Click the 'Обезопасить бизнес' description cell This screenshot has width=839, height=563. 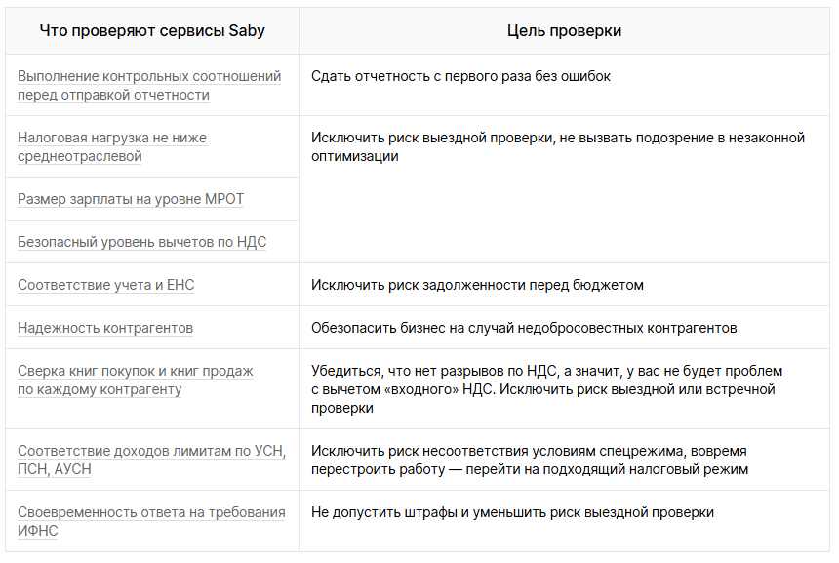point(564,328)
